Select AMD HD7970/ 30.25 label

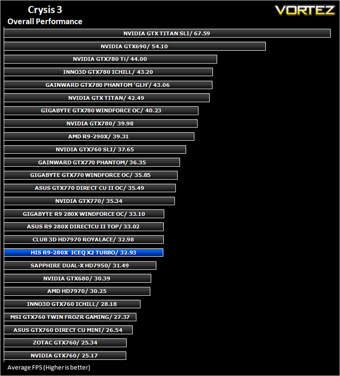click(x=77, y=291)
